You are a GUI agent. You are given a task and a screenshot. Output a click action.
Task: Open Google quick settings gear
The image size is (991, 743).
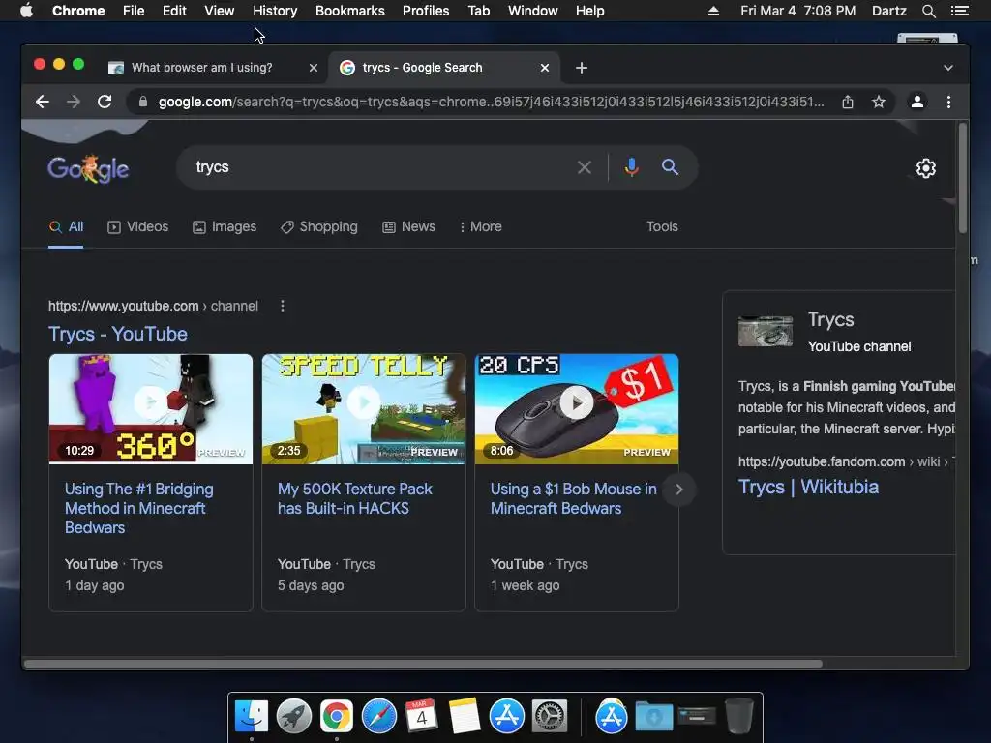(926, 168)
